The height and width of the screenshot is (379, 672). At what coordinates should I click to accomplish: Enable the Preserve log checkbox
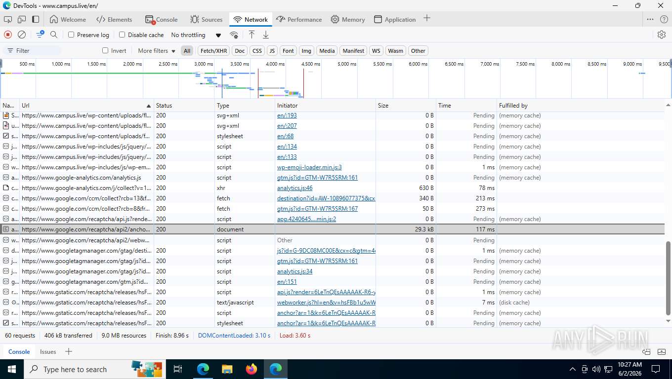[71, 35]
